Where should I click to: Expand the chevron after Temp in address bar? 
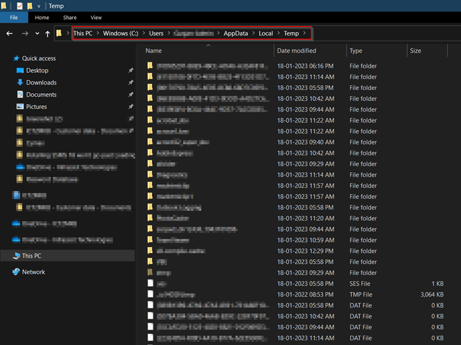coord(305,33)
